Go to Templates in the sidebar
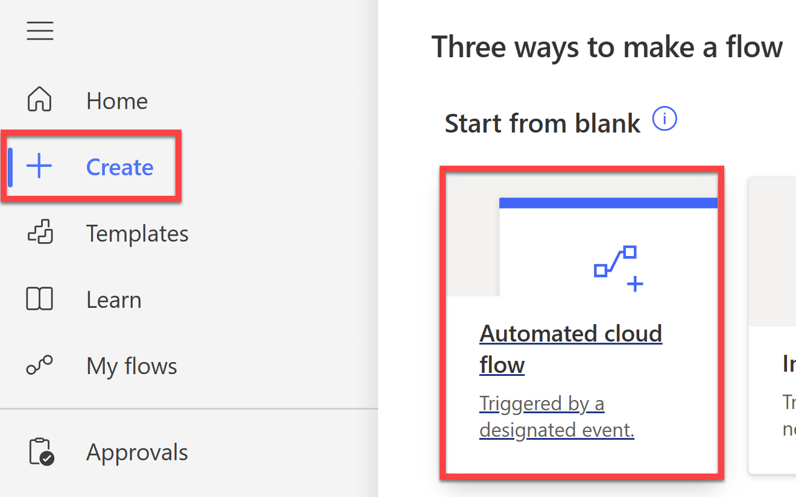 pos(137,233)
